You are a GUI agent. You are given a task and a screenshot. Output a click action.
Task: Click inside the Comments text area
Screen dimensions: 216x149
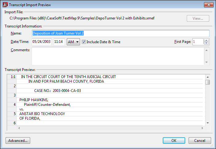tap(118, 56)
